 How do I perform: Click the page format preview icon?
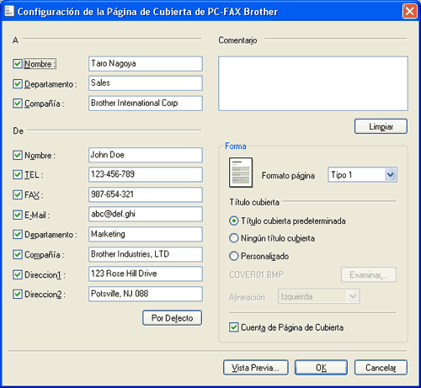point(241,173)
